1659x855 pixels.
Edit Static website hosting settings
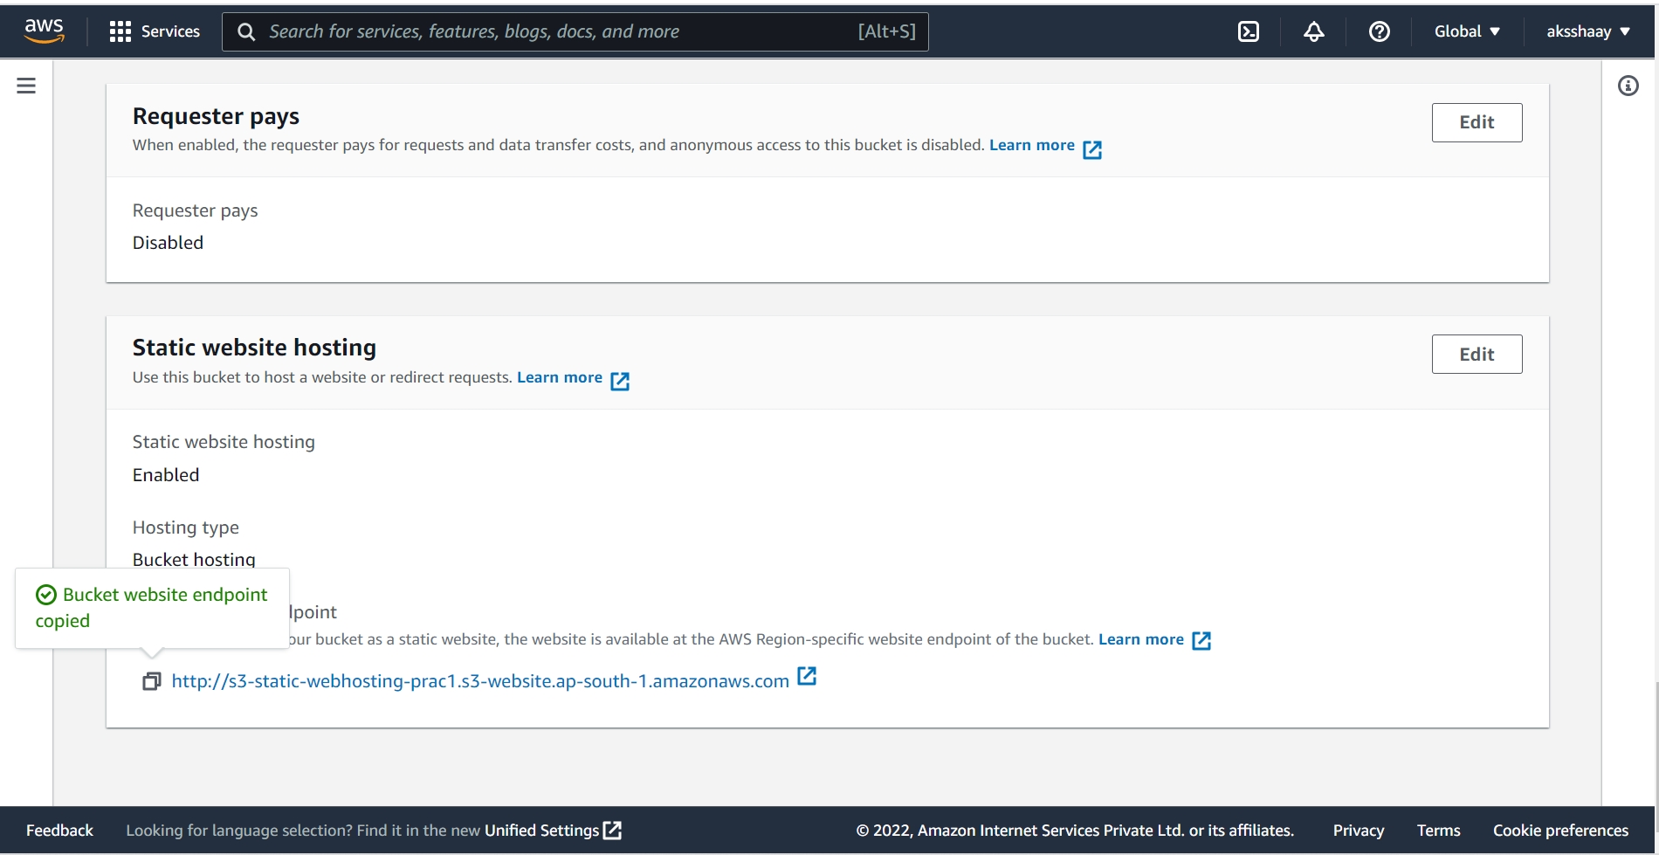click(1476, 354)
